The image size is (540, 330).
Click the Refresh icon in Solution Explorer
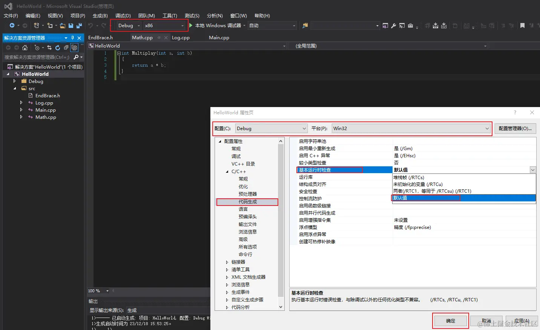(58, 48)
